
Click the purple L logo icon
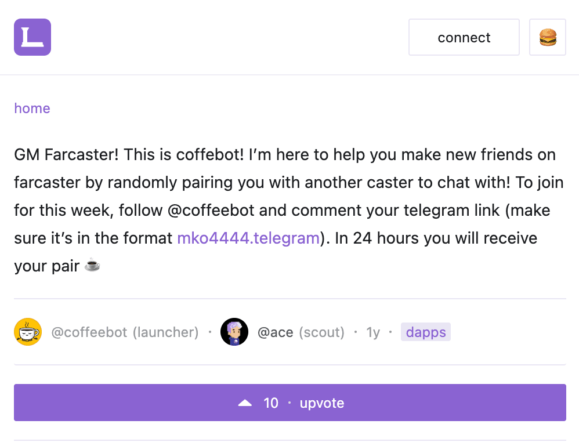click(x=32, y=37)
